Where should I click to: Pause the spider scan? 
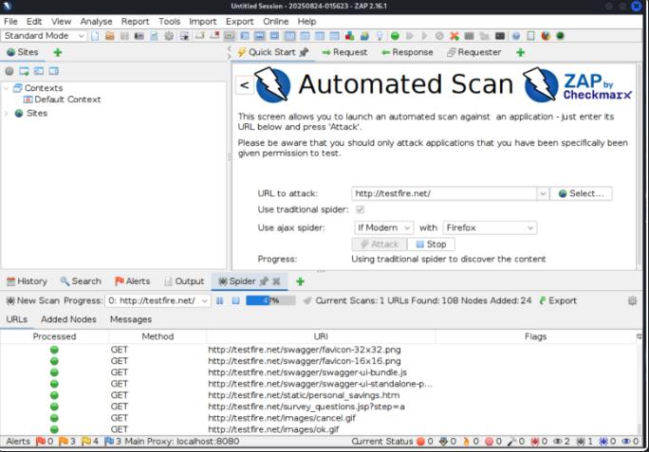click(220, 300)
